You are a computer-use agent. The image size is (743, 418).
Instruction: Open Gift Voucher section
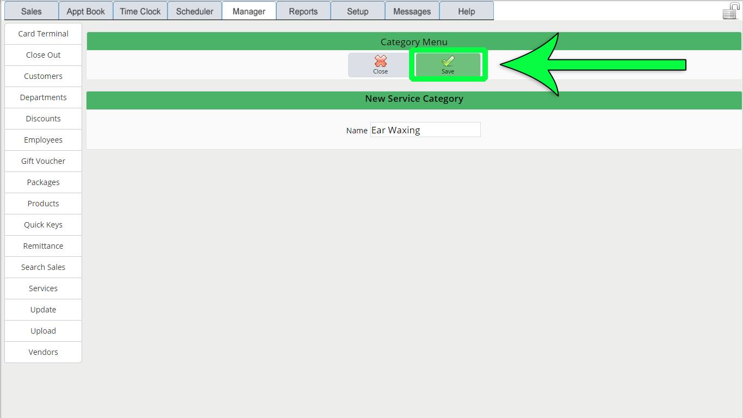point(43,161)
